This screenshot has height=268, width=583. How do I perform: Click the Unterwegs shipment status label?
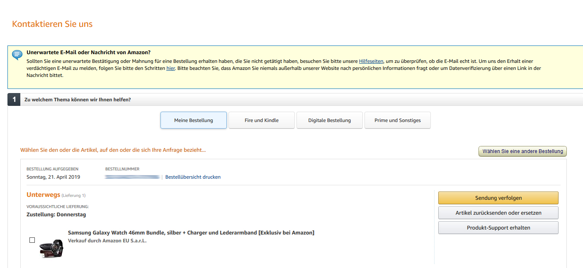(44, 195)
